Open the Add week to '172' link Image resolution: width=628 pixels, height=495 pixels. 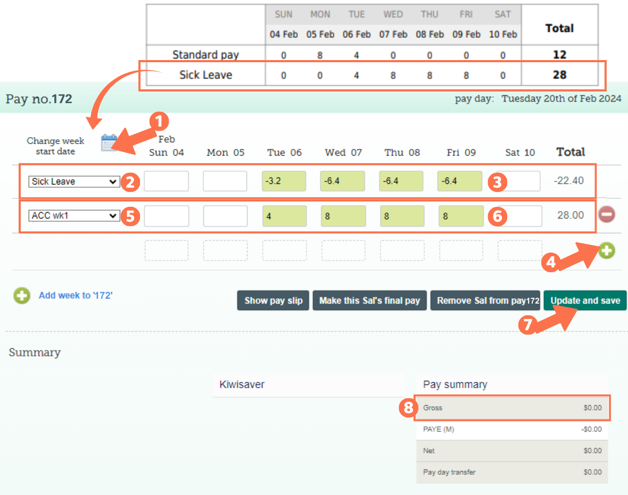pyautogui.click(x=75, y=296)
